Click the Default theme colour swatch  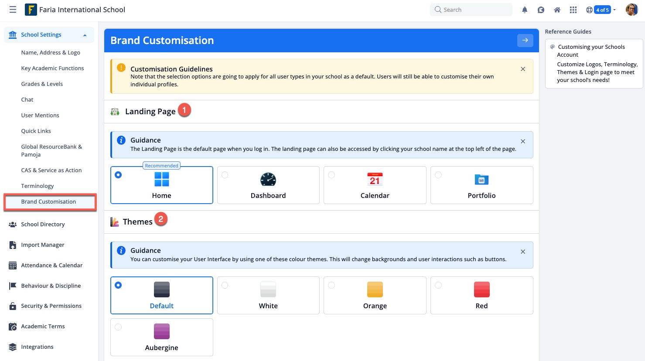pyautogui.click(x=162, y=289)
